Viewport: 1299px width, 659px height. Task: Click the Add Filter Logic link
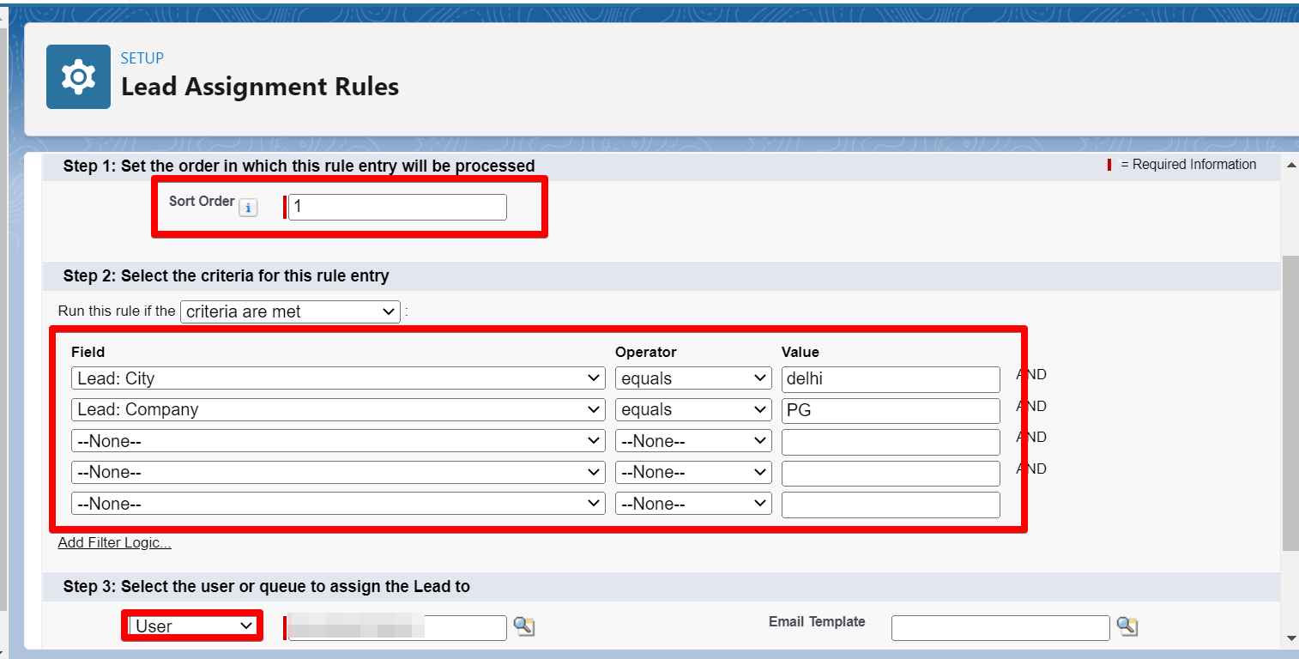coord(113,542)
